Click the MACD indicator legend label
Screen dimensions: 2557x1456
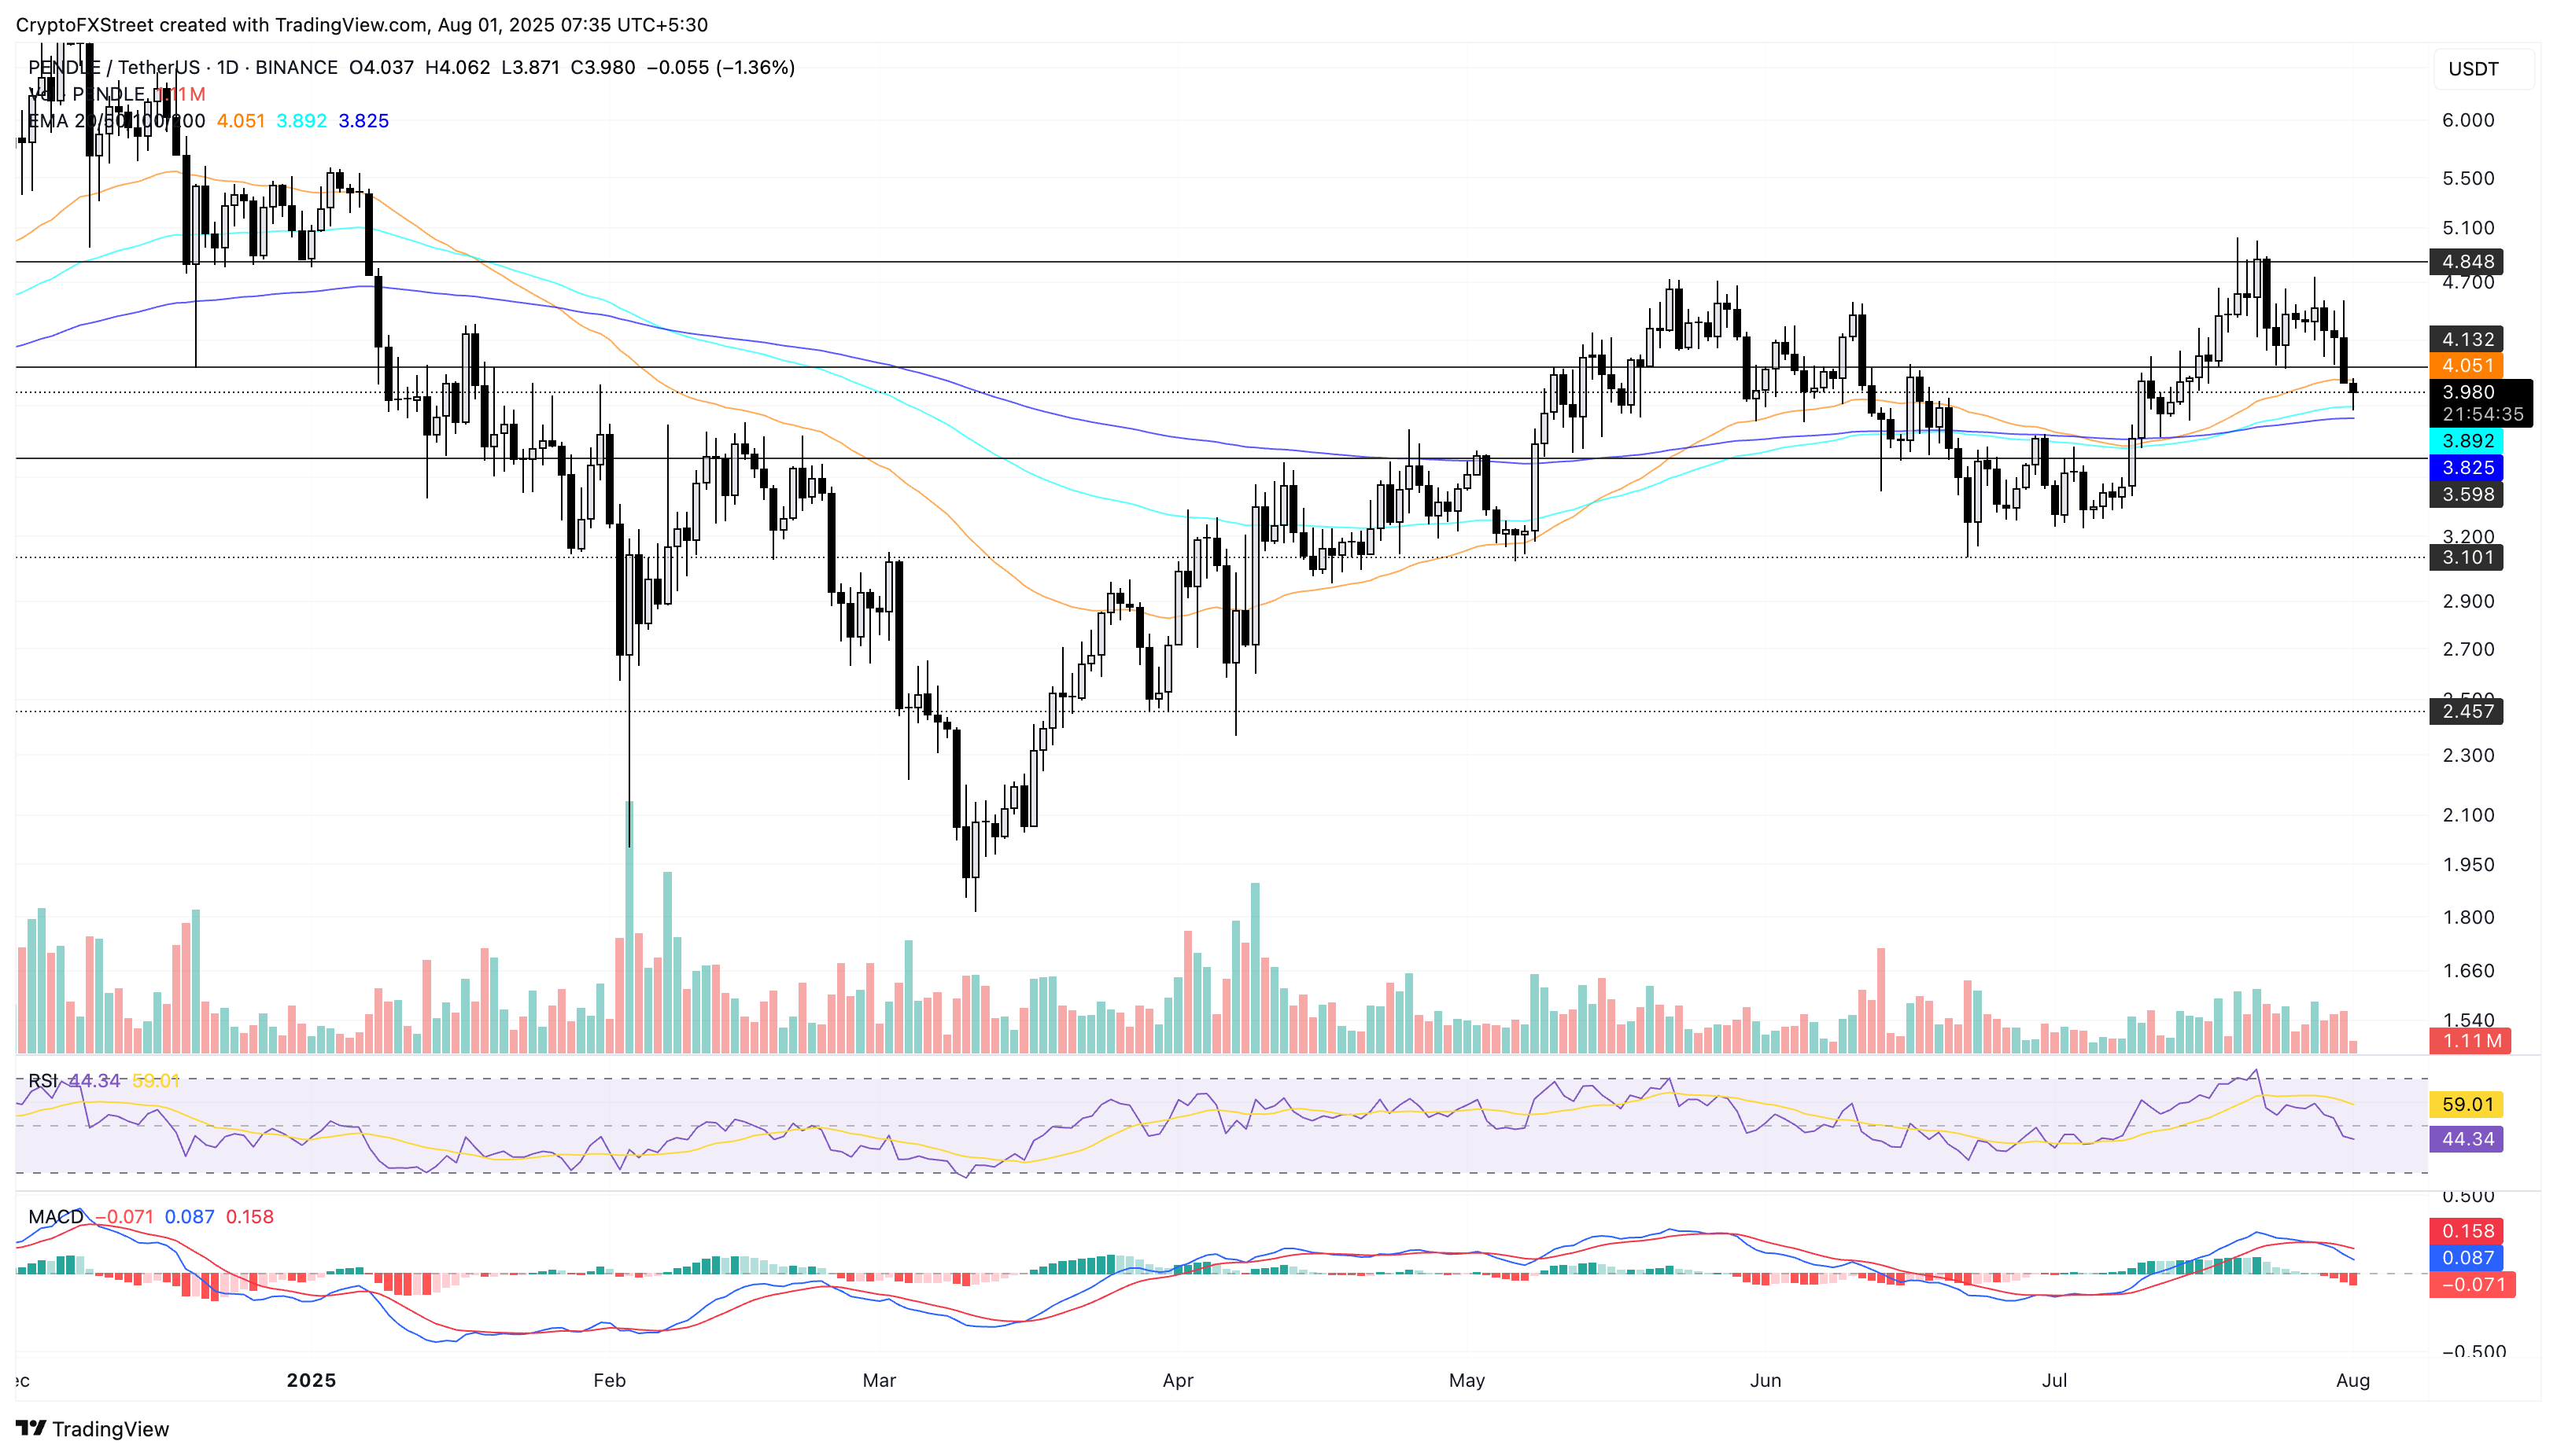click(55, 1217)
